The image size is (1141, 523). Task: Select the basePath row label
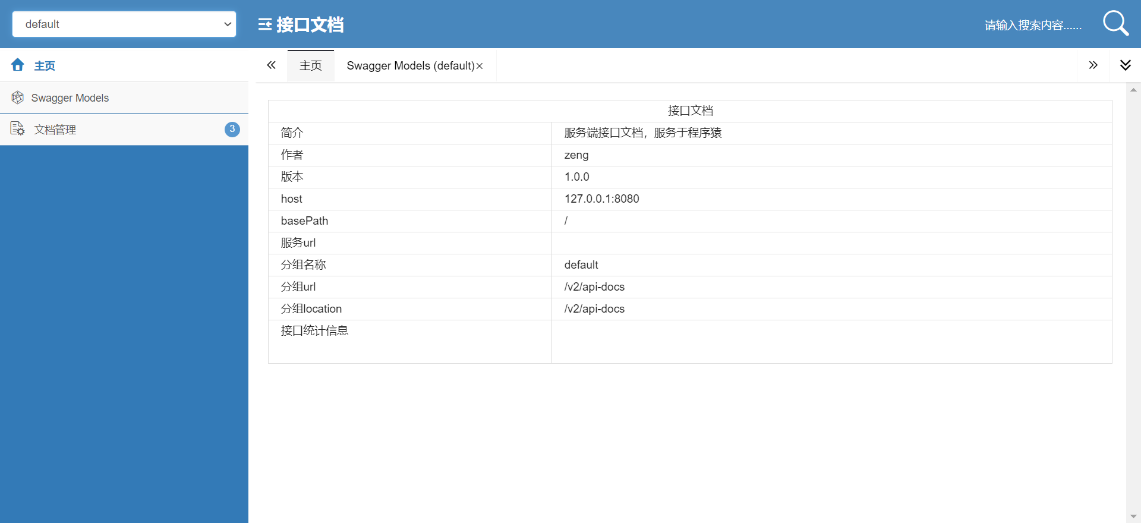[304, 220]
